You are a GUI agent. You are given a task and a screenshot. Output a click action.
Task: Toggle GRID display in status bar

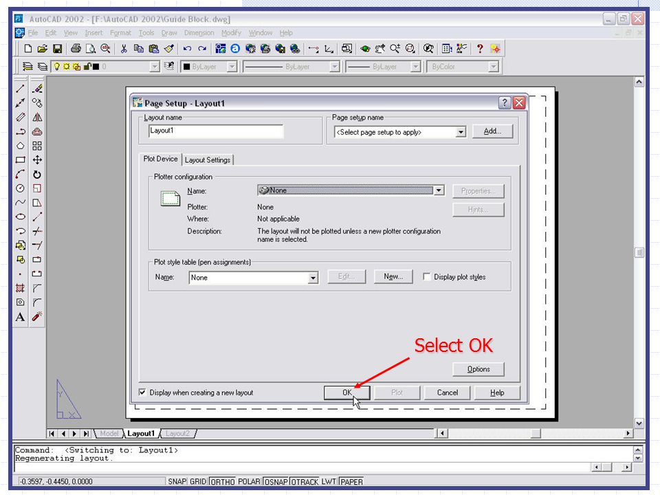(x=198, y=481)
